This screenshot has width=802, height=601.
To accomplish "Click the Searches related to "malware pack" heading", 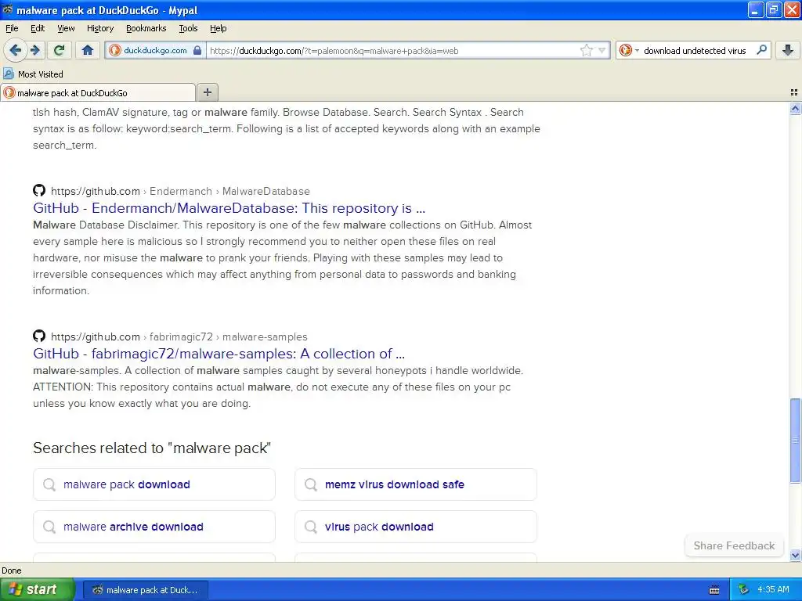I will [x=152, y=448].
